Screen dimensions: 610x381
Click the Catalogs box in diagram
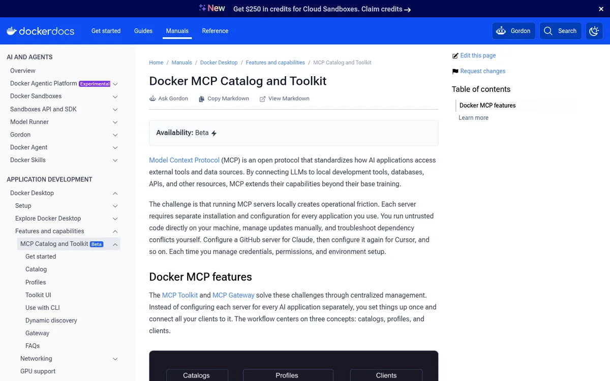pyautogui.click(x=196, y=375)
